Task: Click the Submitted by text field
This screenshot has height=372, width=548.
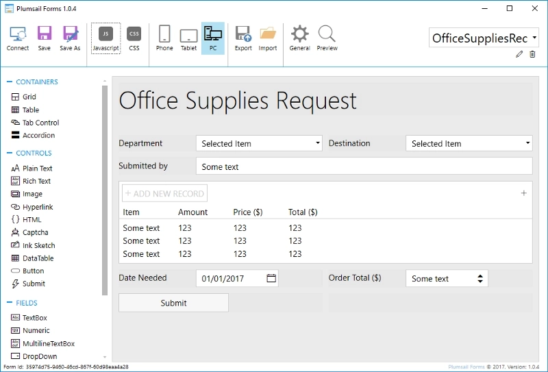Action: (364, 166)
